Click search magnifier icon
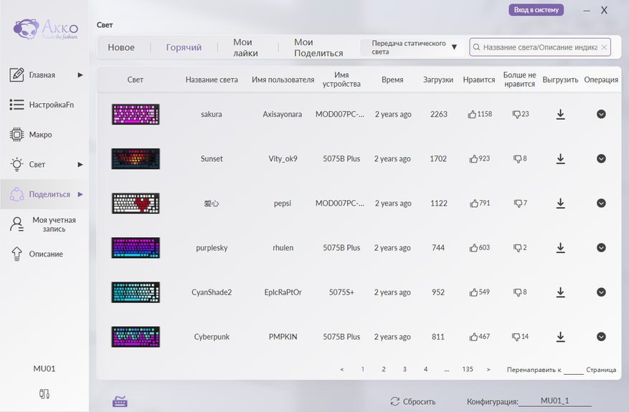This screenshot has height=412, width=629. click(x=476, y=47)
